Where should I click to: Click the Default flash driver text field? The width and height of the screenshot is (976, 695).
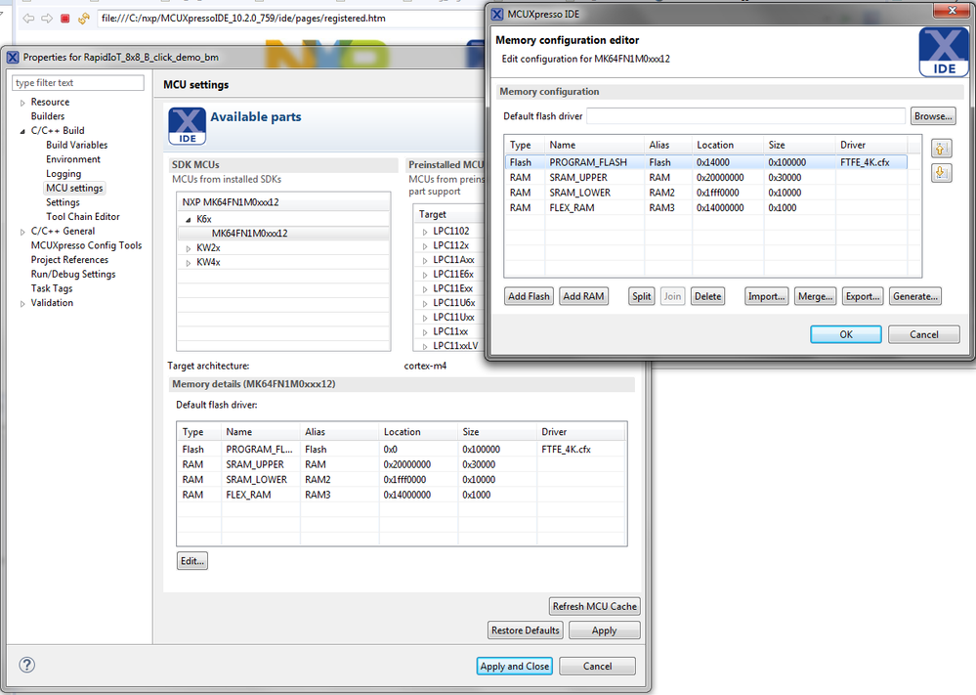click(x=745, y=115)
